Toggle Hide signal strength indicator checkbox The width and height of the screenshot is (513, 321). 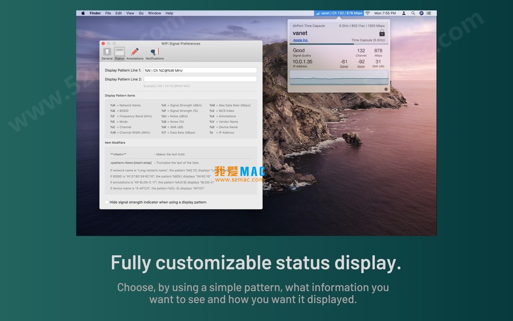[x=107, y=202]
